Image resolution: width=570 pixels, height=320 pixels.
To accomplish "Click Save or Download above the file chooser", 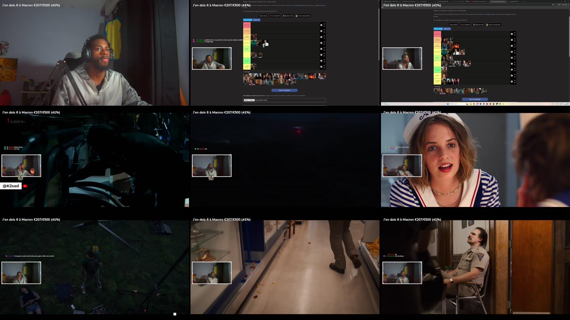I will (x=284, y=90).
